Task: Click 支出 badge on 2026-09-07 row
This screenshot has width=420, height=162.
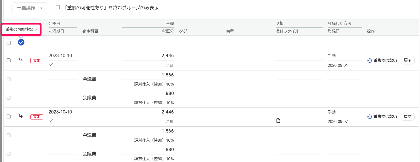Action: point(37,117)
